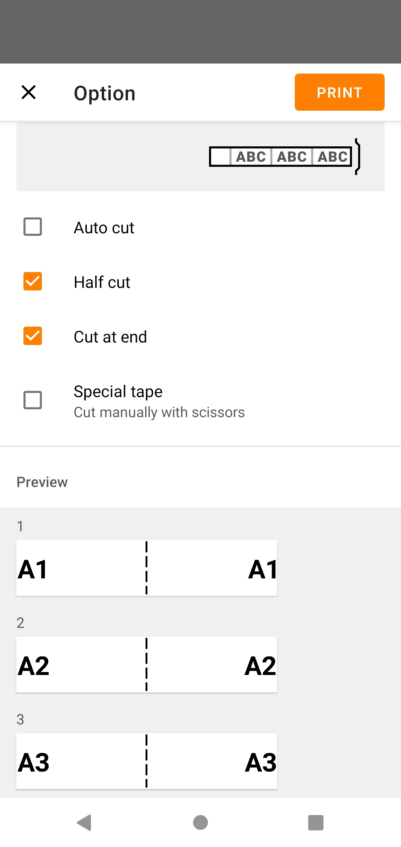The width and height of the screenshot is (401, 847).
Task: Tap the Android back navigation triangle
Action: tap(85, 822)
